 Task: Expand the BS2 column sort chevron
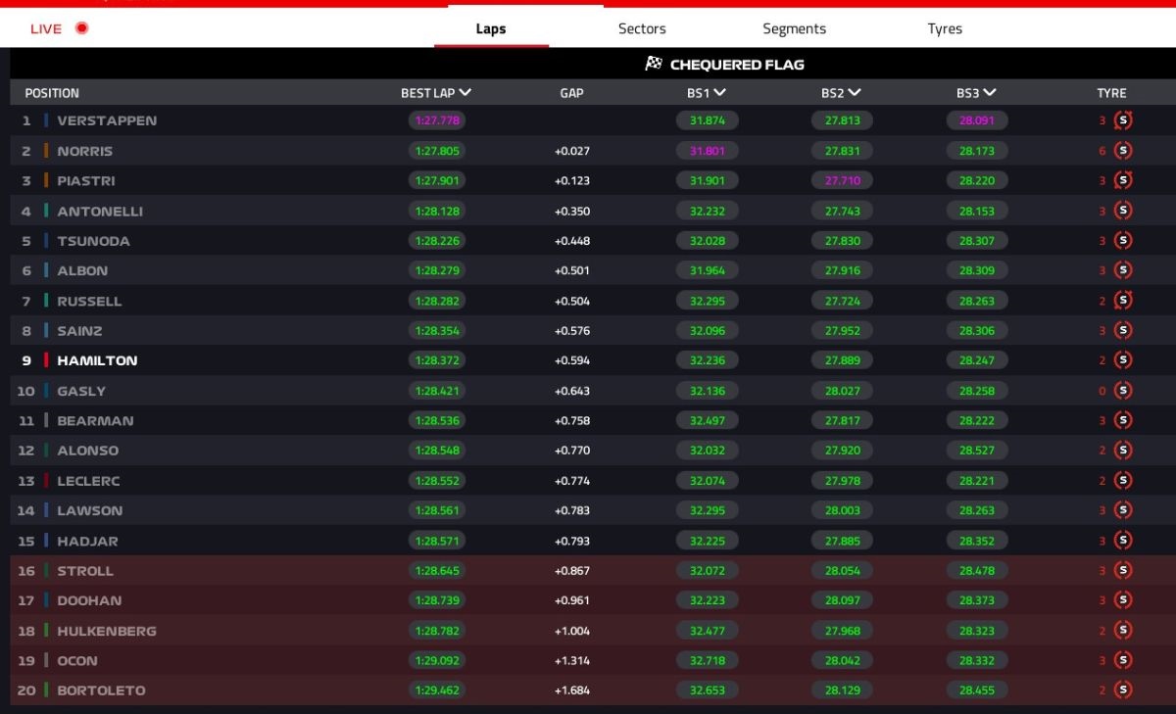pos(855,93)
